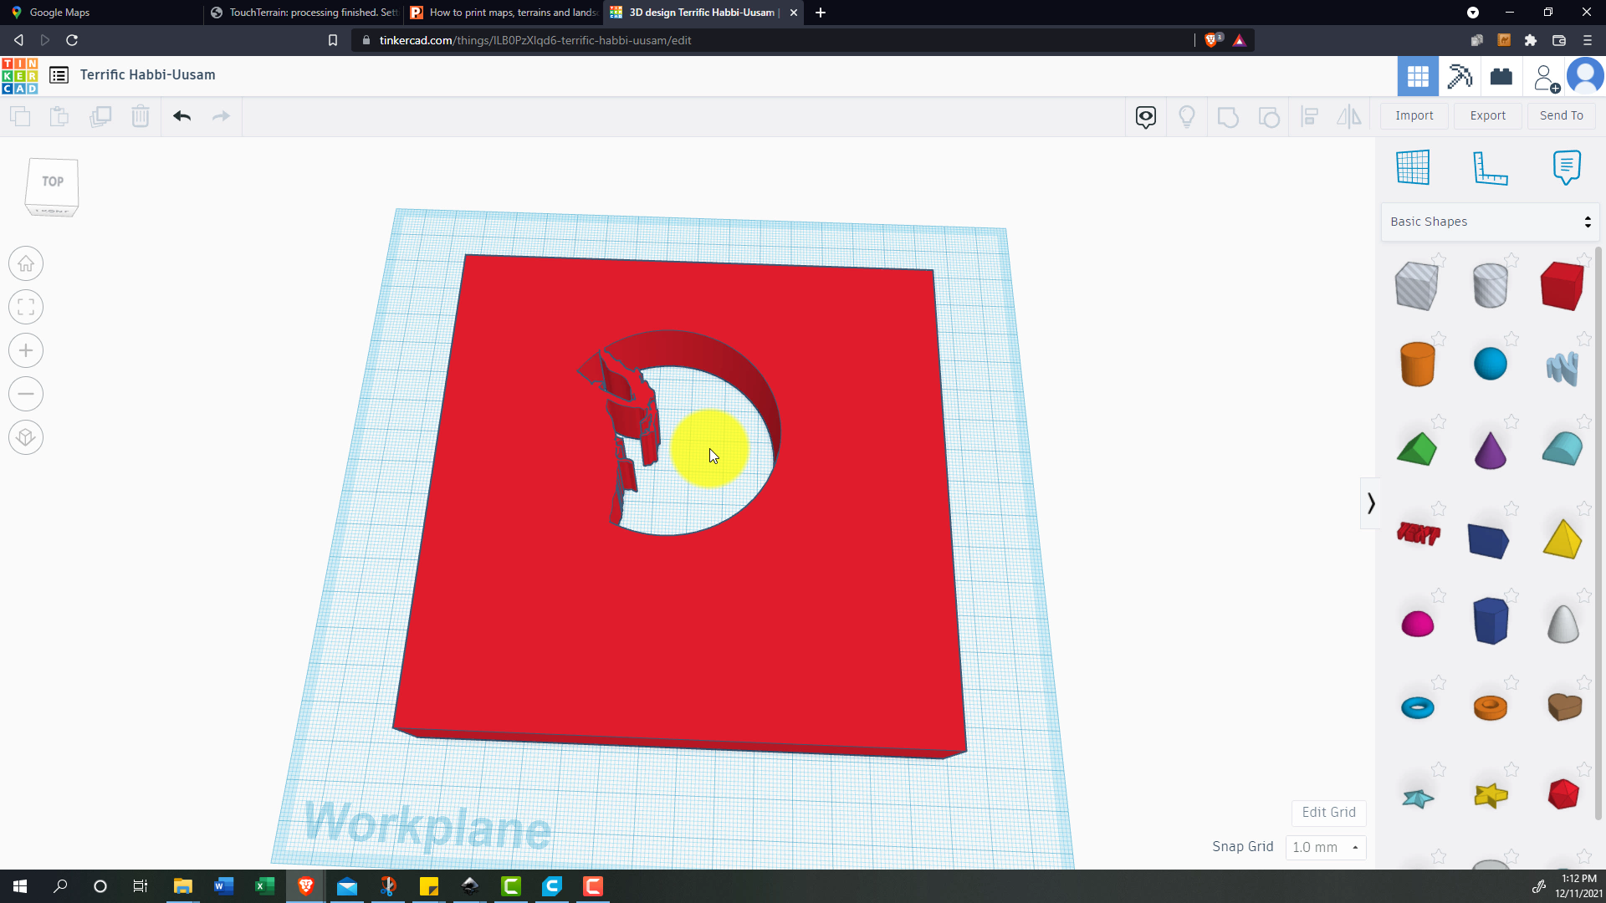The image size is (1606, 903).
Task: Select the red Box shape
Action: point(1561,286)
